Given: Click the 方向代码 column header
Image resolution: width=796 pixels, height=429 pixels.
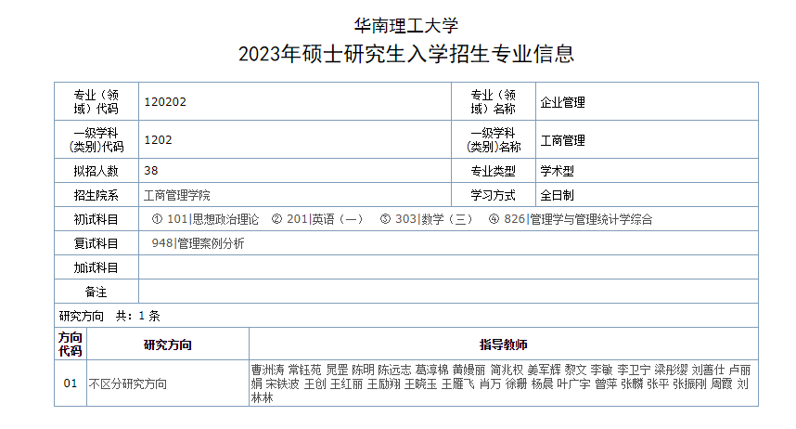Looking at the screenshot, I should coord(71,344).
